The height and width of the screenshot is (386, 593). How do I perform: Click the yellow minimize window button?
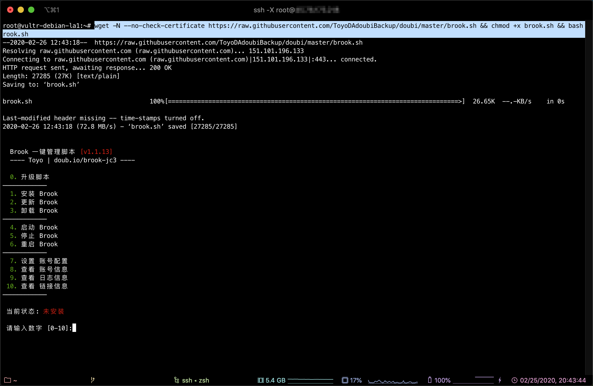(21, 10)
